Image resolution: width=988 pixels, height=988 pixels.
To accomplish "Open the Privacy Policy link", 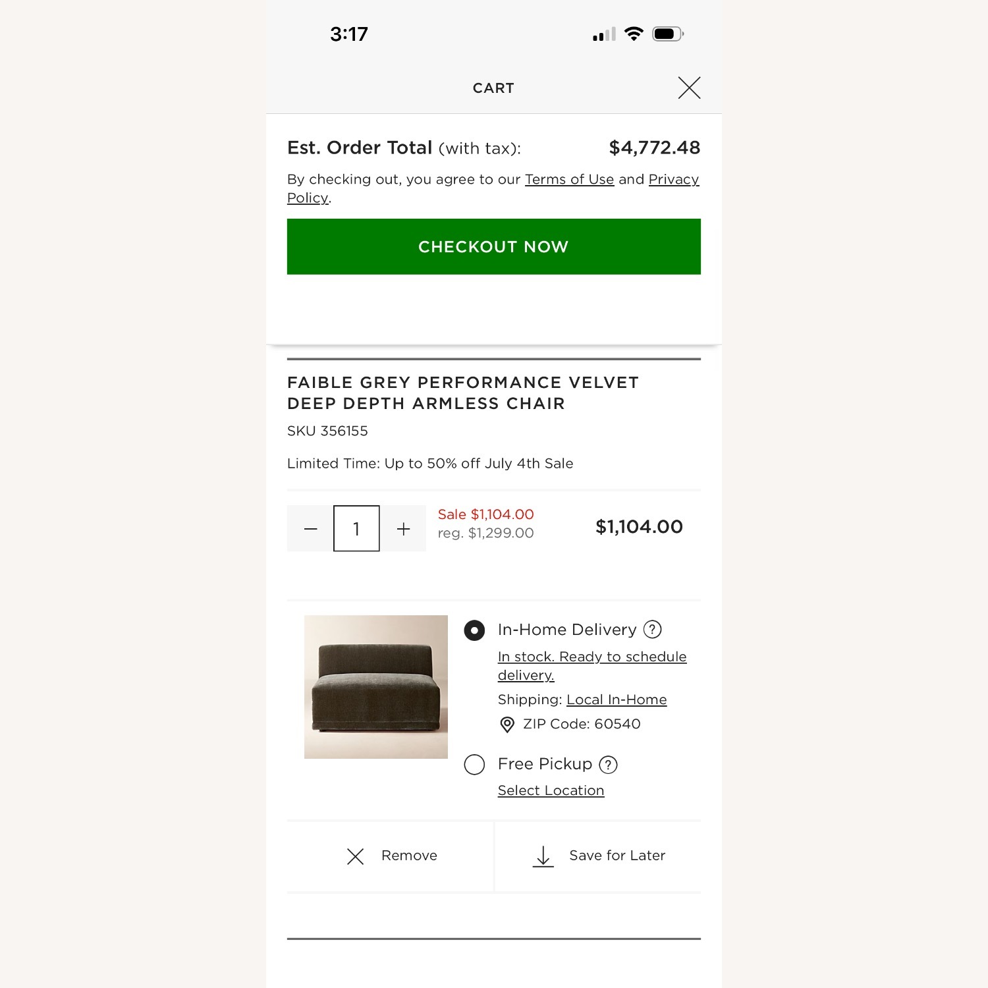I will click(x=493, y=188).
